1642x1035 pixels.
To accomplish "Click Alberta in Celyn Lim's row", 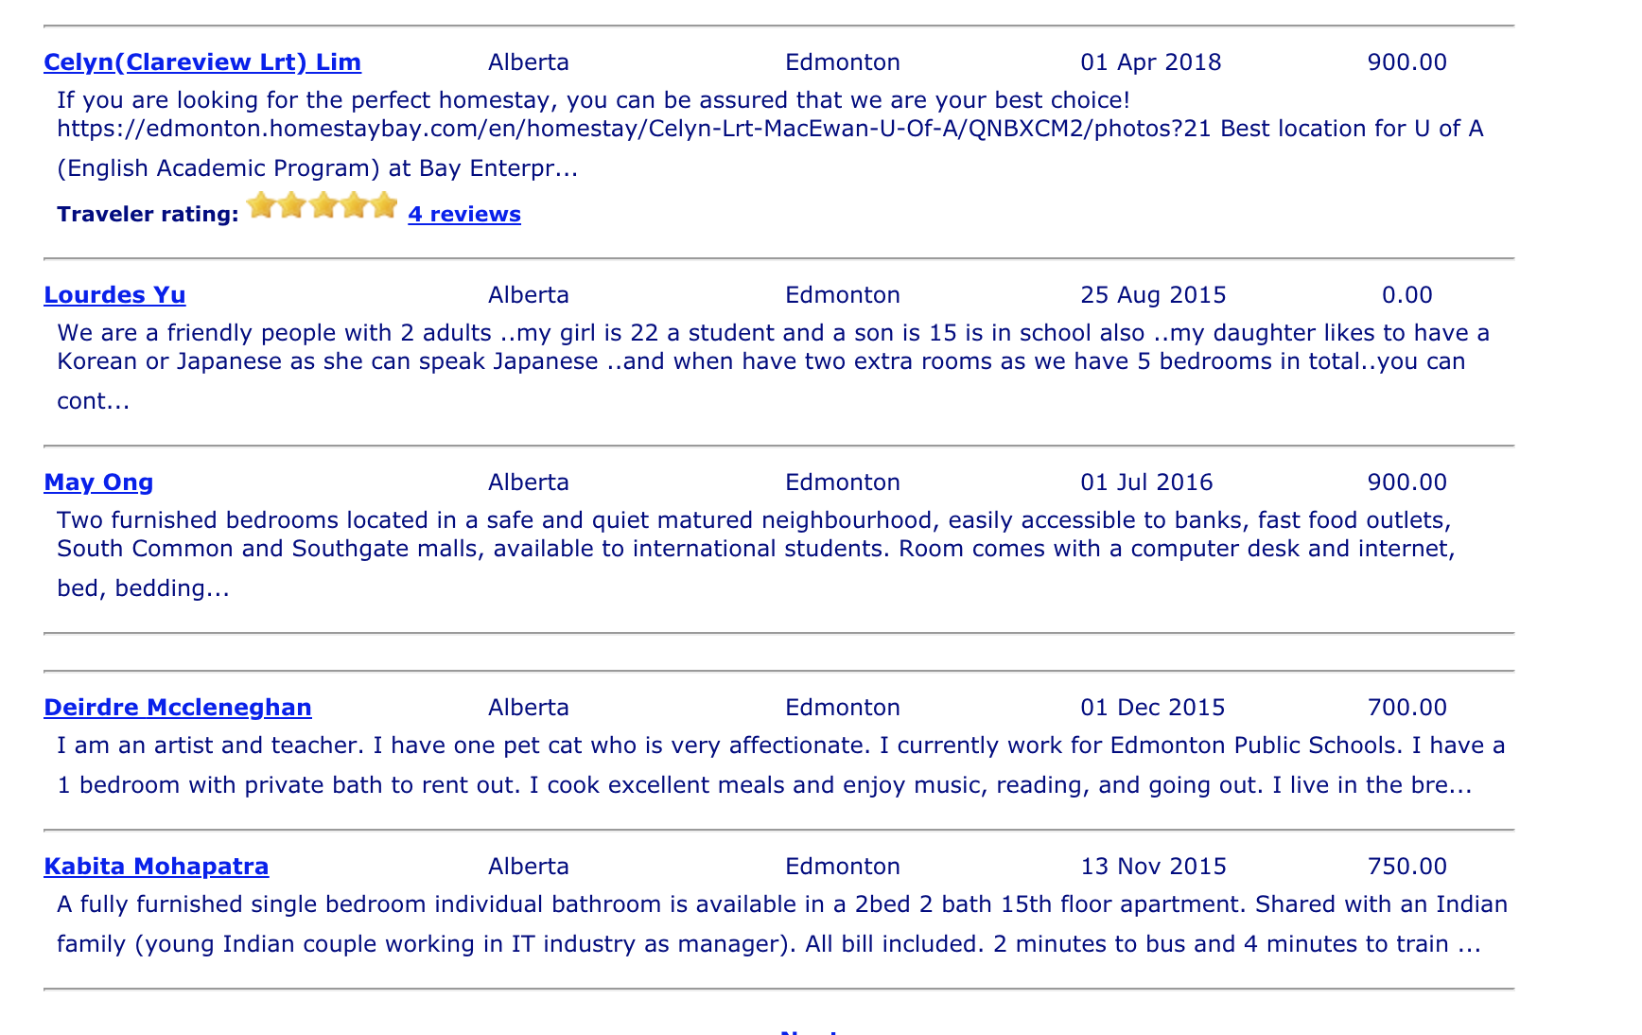I will click(x=529, y=62).
